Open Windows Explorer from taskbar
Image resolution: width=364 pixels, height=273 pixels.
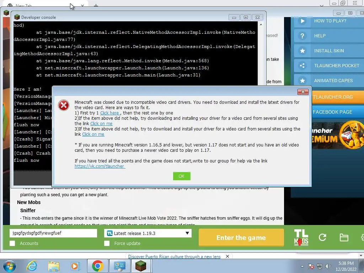(x=54, y=266)
